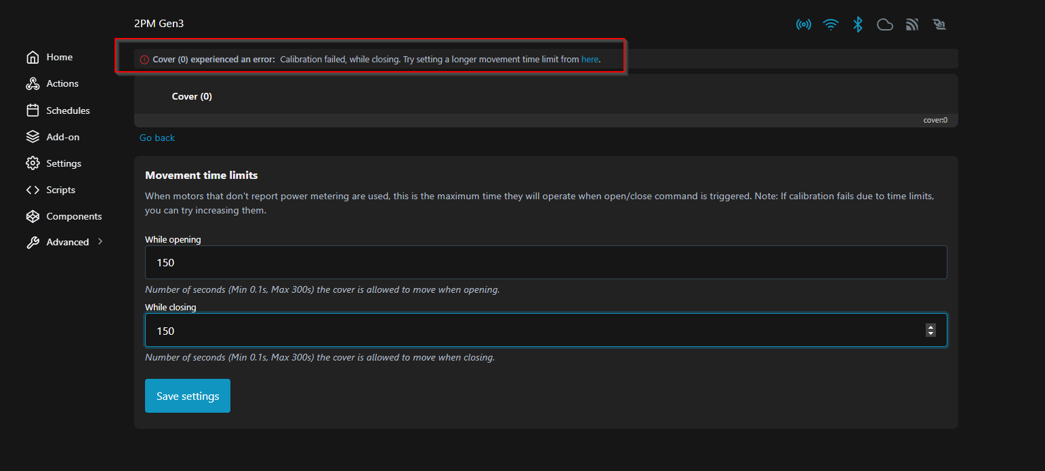Click the last header icon right of feed icon

tap(939, 25)
